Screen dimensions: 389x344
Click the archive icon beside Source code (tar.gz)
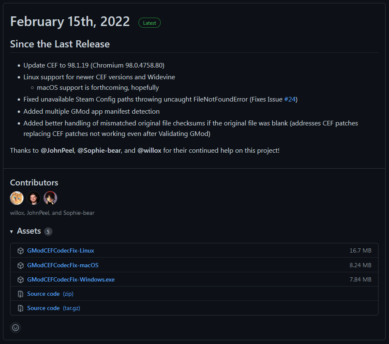point(21,308)
